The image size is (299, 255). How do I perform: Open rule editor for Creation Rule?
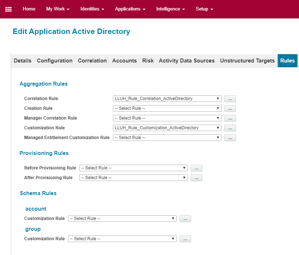coord(230,108)
